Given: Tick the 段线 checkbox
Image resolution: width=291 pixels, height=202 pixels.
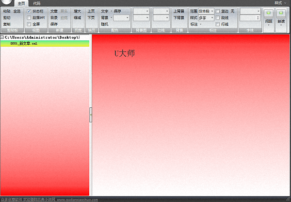Looking at the screenshot, I should (x=217, y=18).
